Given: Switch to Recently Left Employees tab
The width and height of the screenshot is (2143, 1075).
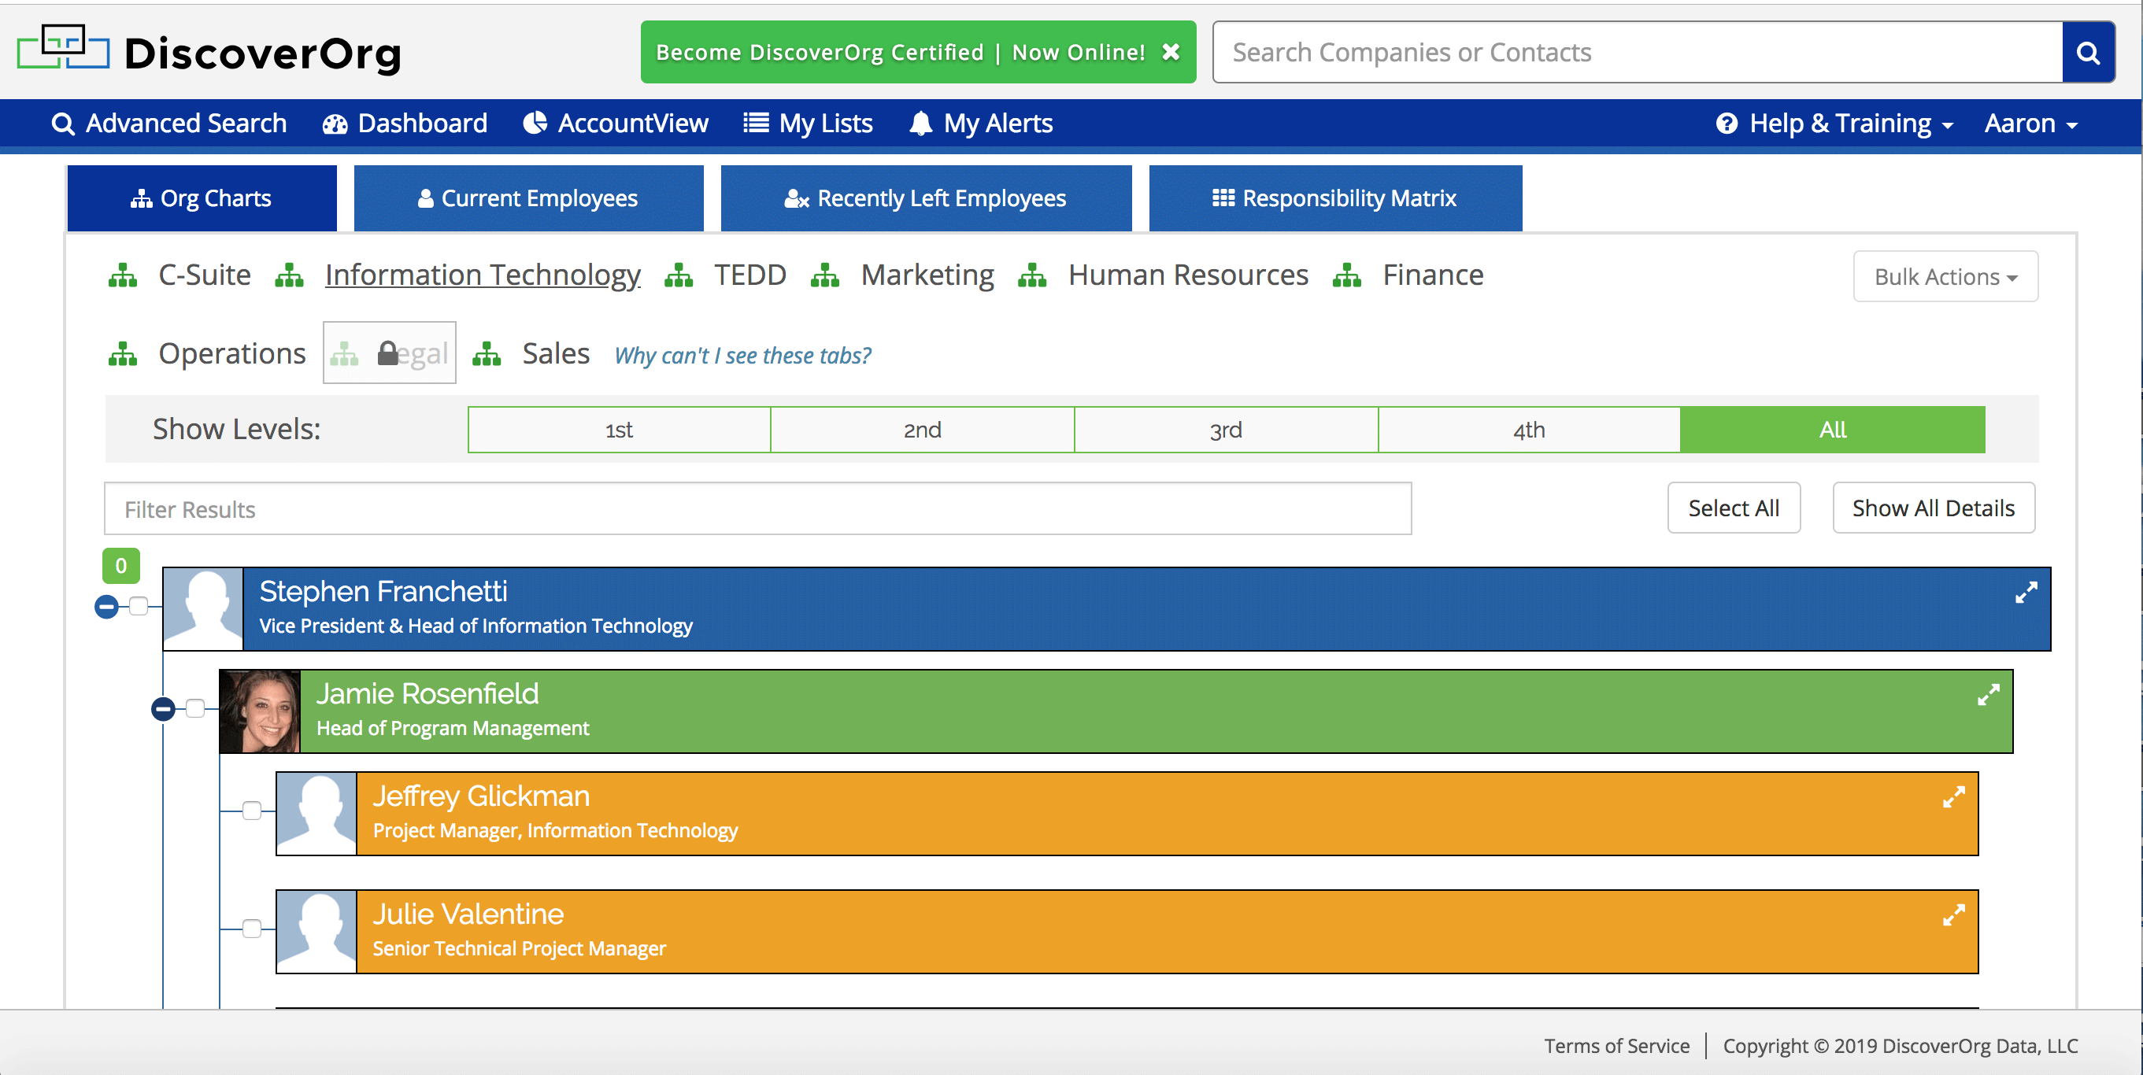Looking at the screenshot, I should (x=926, y=198).
